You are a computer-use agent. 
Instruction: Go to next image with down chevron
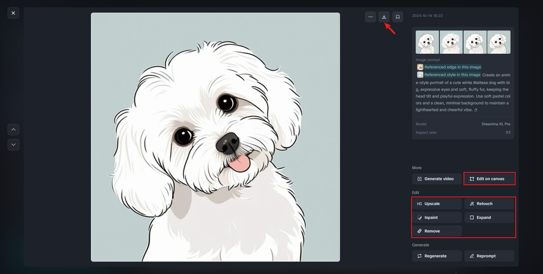click(x=13, y=145)
